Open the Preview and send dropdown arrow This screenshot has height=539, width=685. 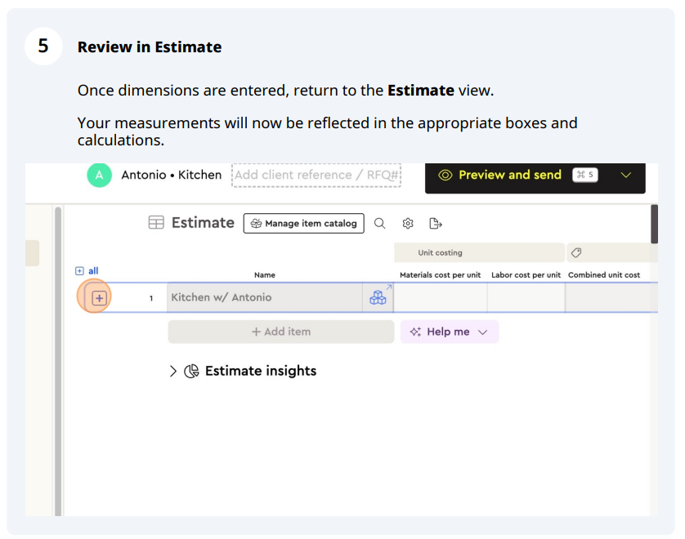[626, 175]
